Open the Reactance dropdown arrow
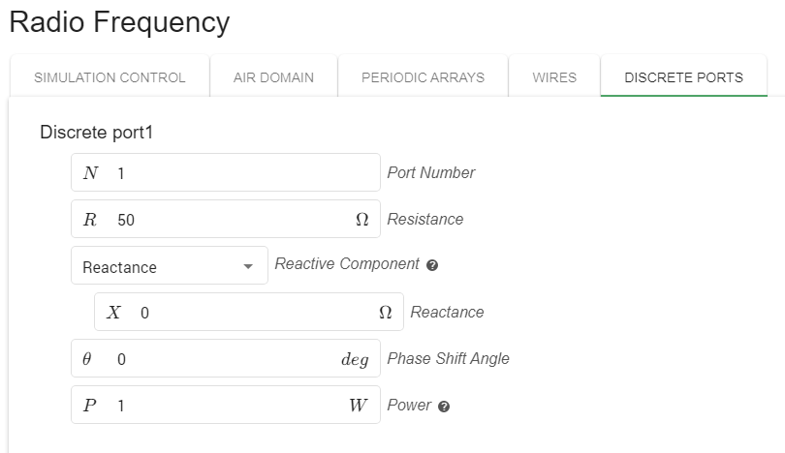The height and width of the screenshot is (453, 785). 248,266
